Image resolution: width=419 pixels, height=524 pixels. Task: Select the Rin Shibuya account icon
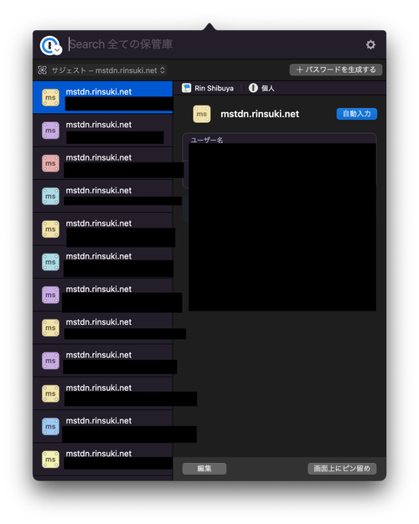point(186,88)
